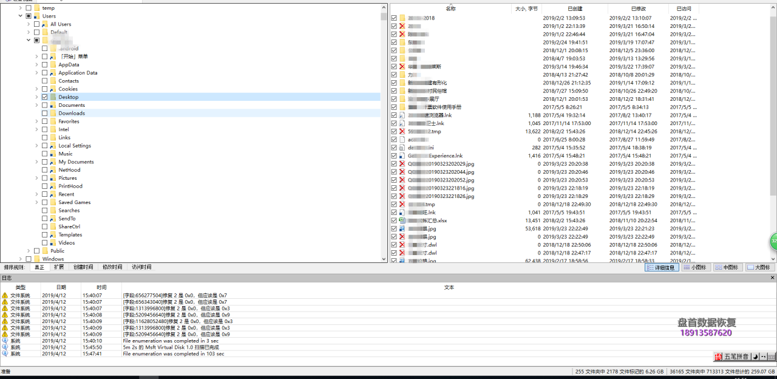Open the soft keyboard from IME toolbar
Image resolution: width=777 pixels, height=379 pixels.
(x=772, y=357)
